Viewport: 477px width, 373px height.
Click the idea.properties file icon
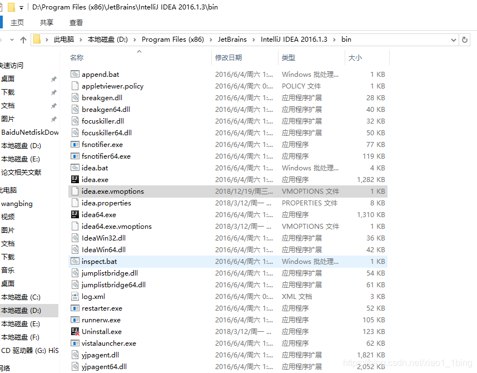[75, 203]
